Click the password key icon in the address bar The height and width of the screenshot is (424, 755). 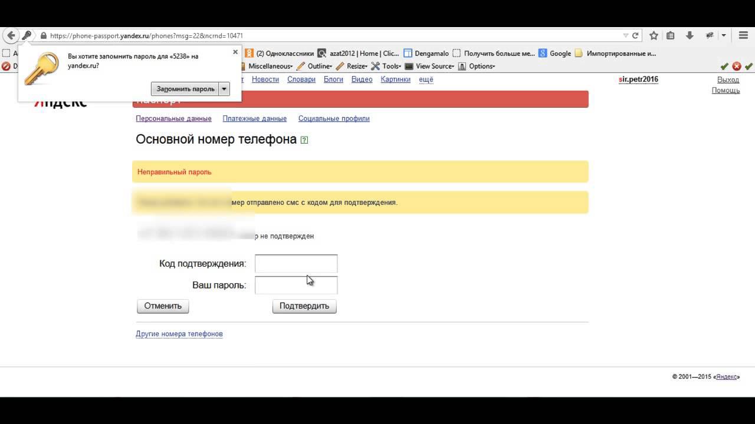pyautogui.click(x=27, y=35)
